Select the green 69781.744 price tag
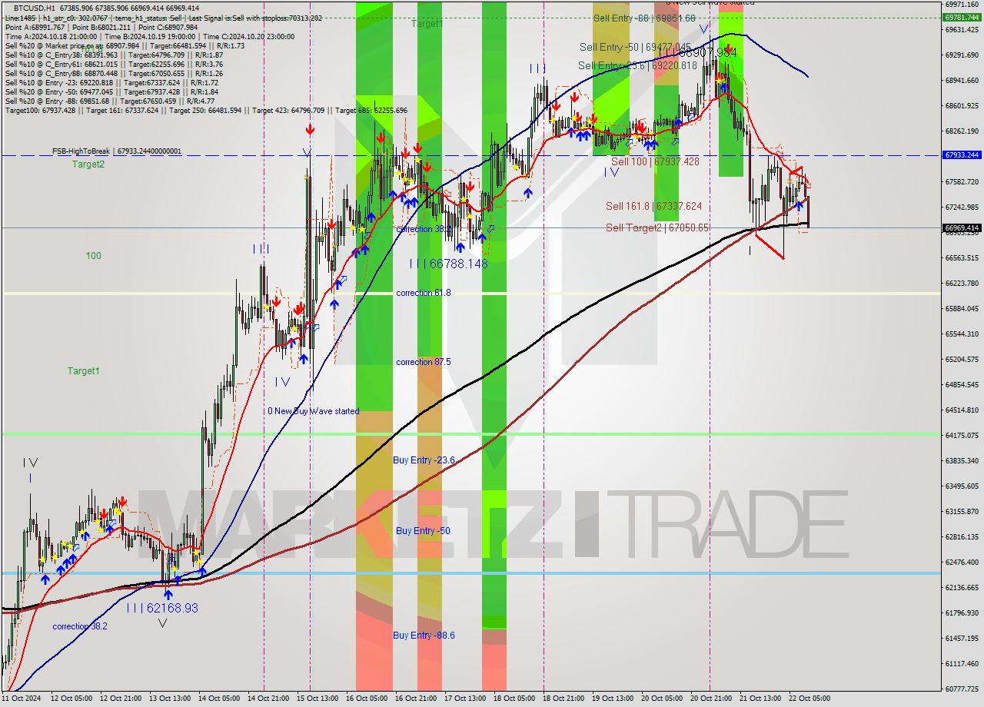Screen dimensions: 984x707 pyautogui.click(x=962, y=17)
